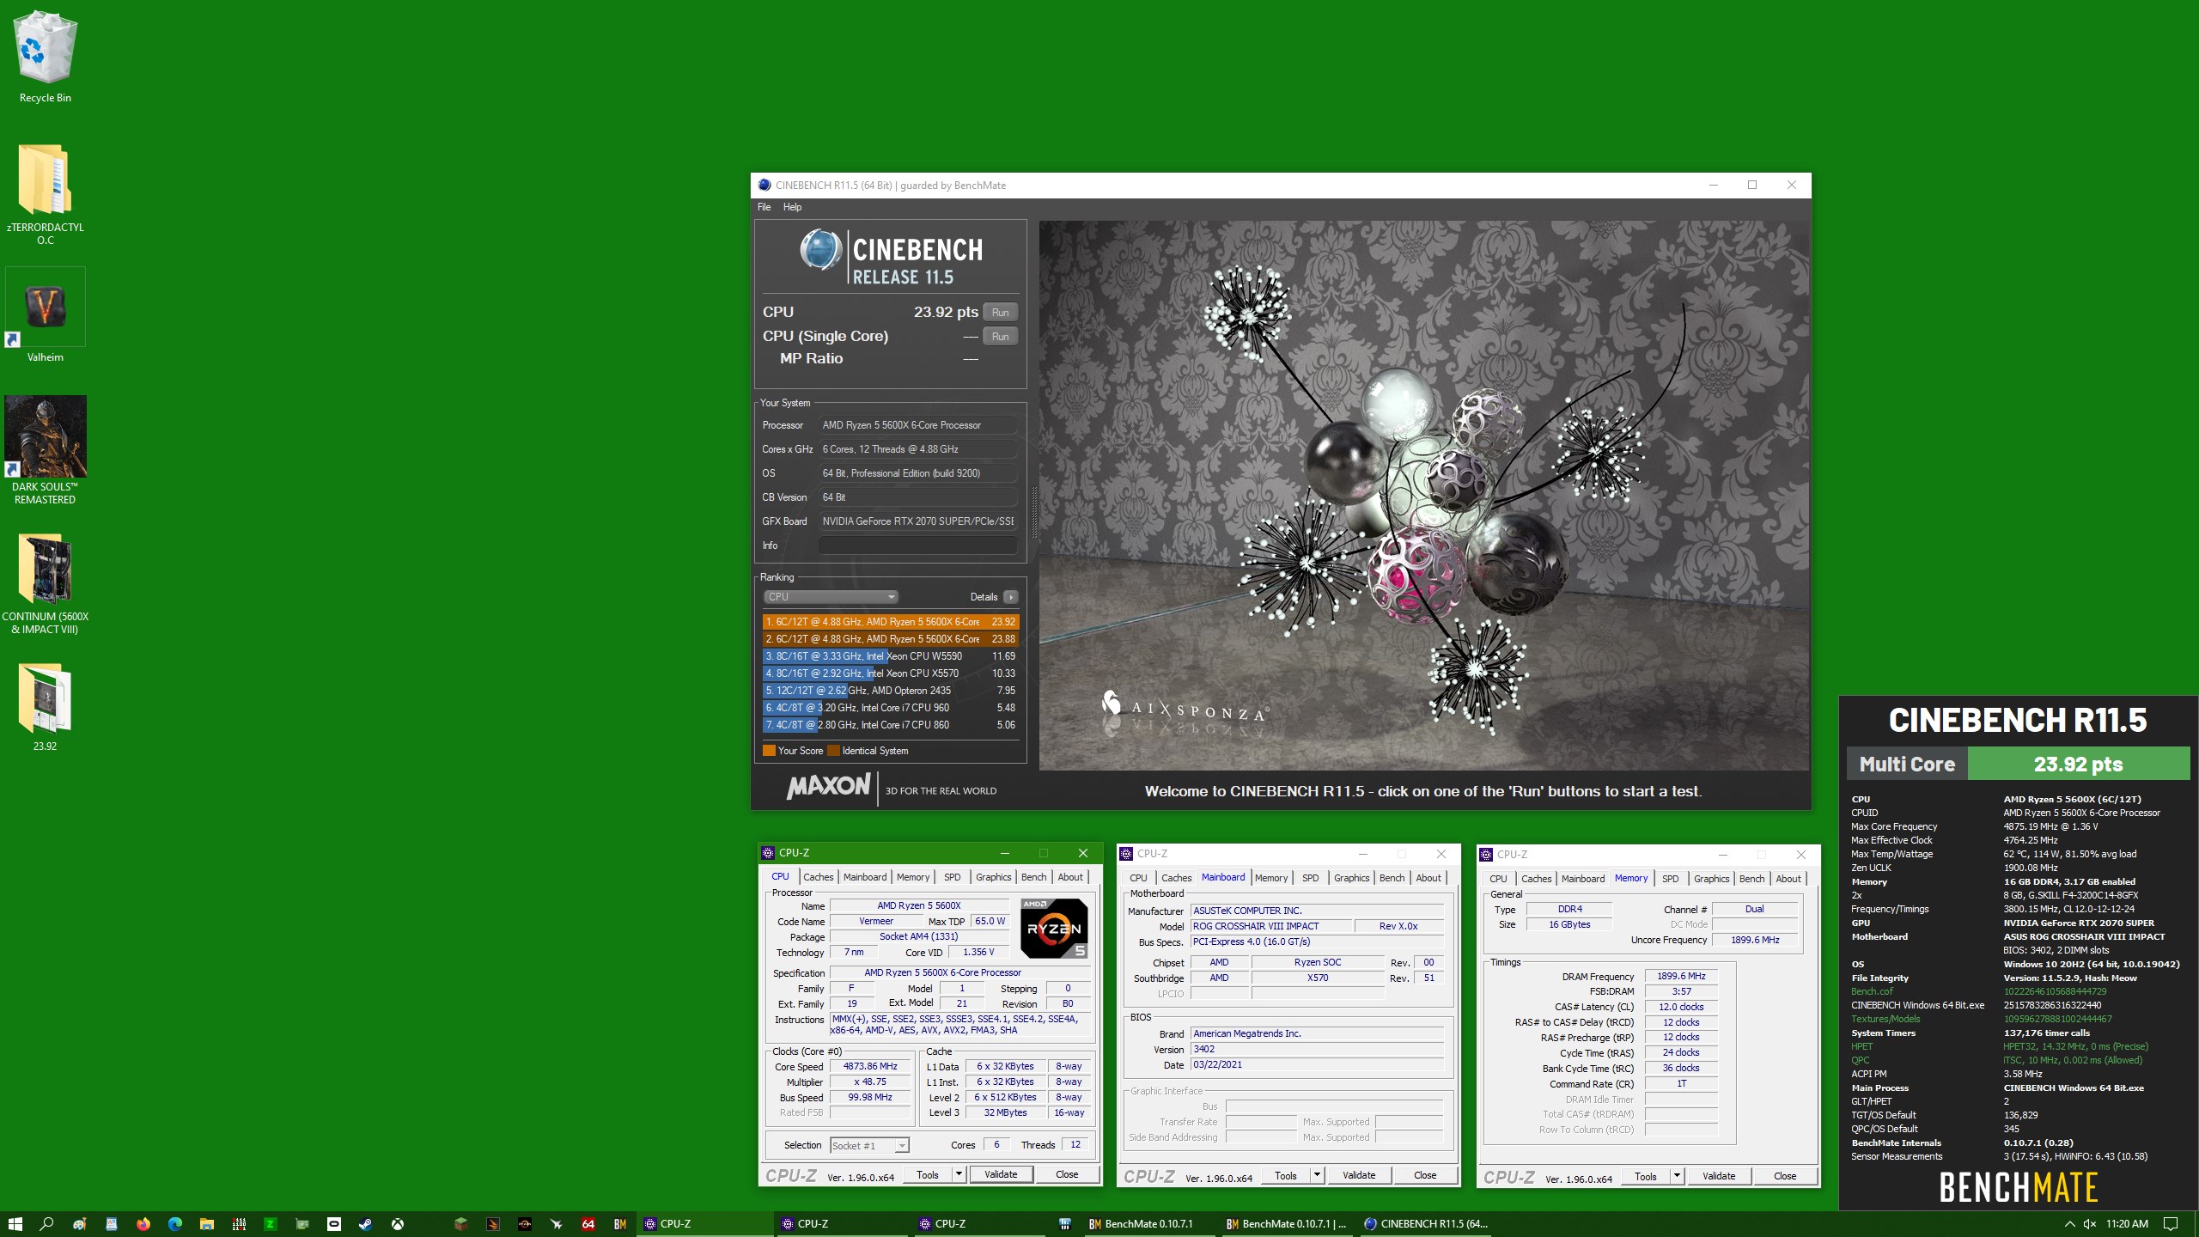Open taskbar search magnifier
This screenshot has width=2199, height=1237.
click(x=47, y=1224)
